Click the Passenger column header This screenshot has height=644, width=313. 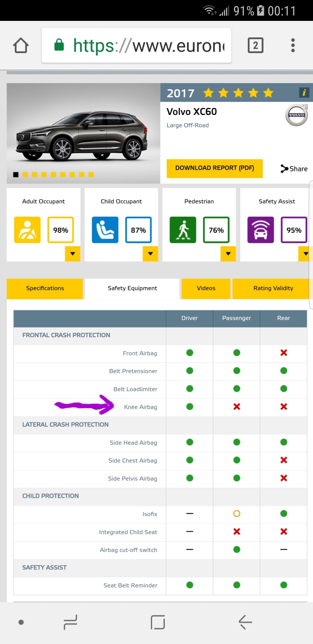point(236,318)
